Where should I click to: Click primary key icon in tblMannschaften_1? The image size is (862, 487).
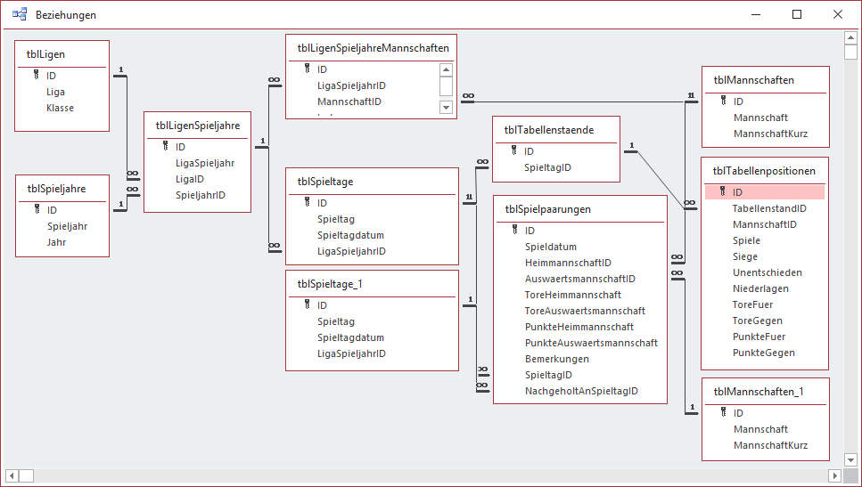[x=723, y=413]
